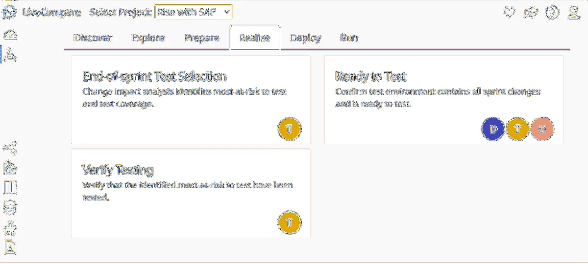588x264 pixels.
Task: Click the pink O badge on Ready to Test
Action: [x=542, y=129]
